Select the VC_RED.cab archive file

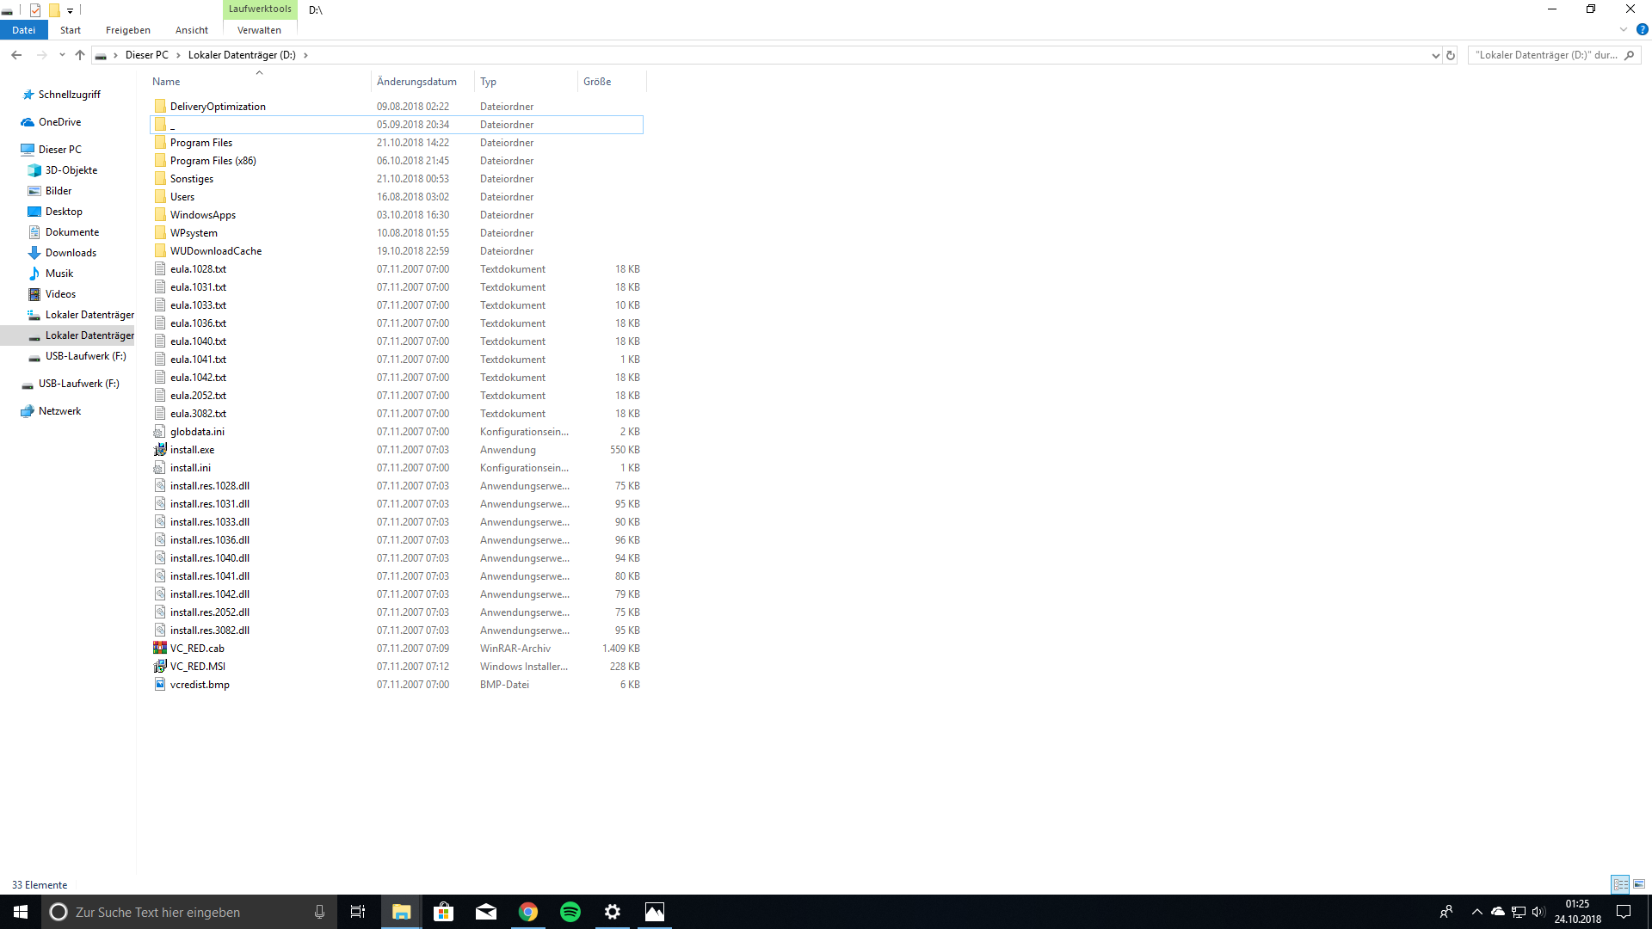click(197, 649)
